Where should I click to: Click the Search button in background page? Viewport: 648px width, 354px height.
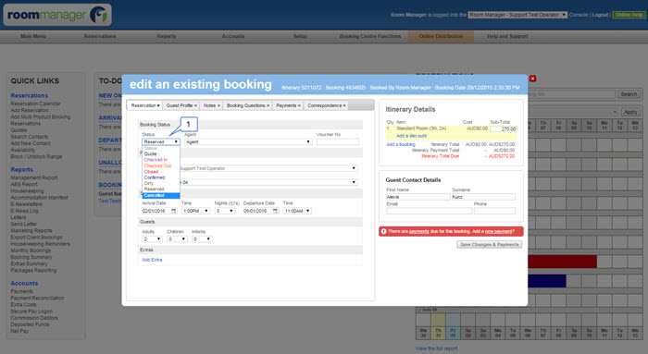click(629, 94)
